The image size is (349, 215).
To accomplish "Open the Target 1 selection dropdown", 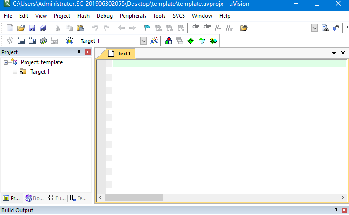I will pos(144,41).
